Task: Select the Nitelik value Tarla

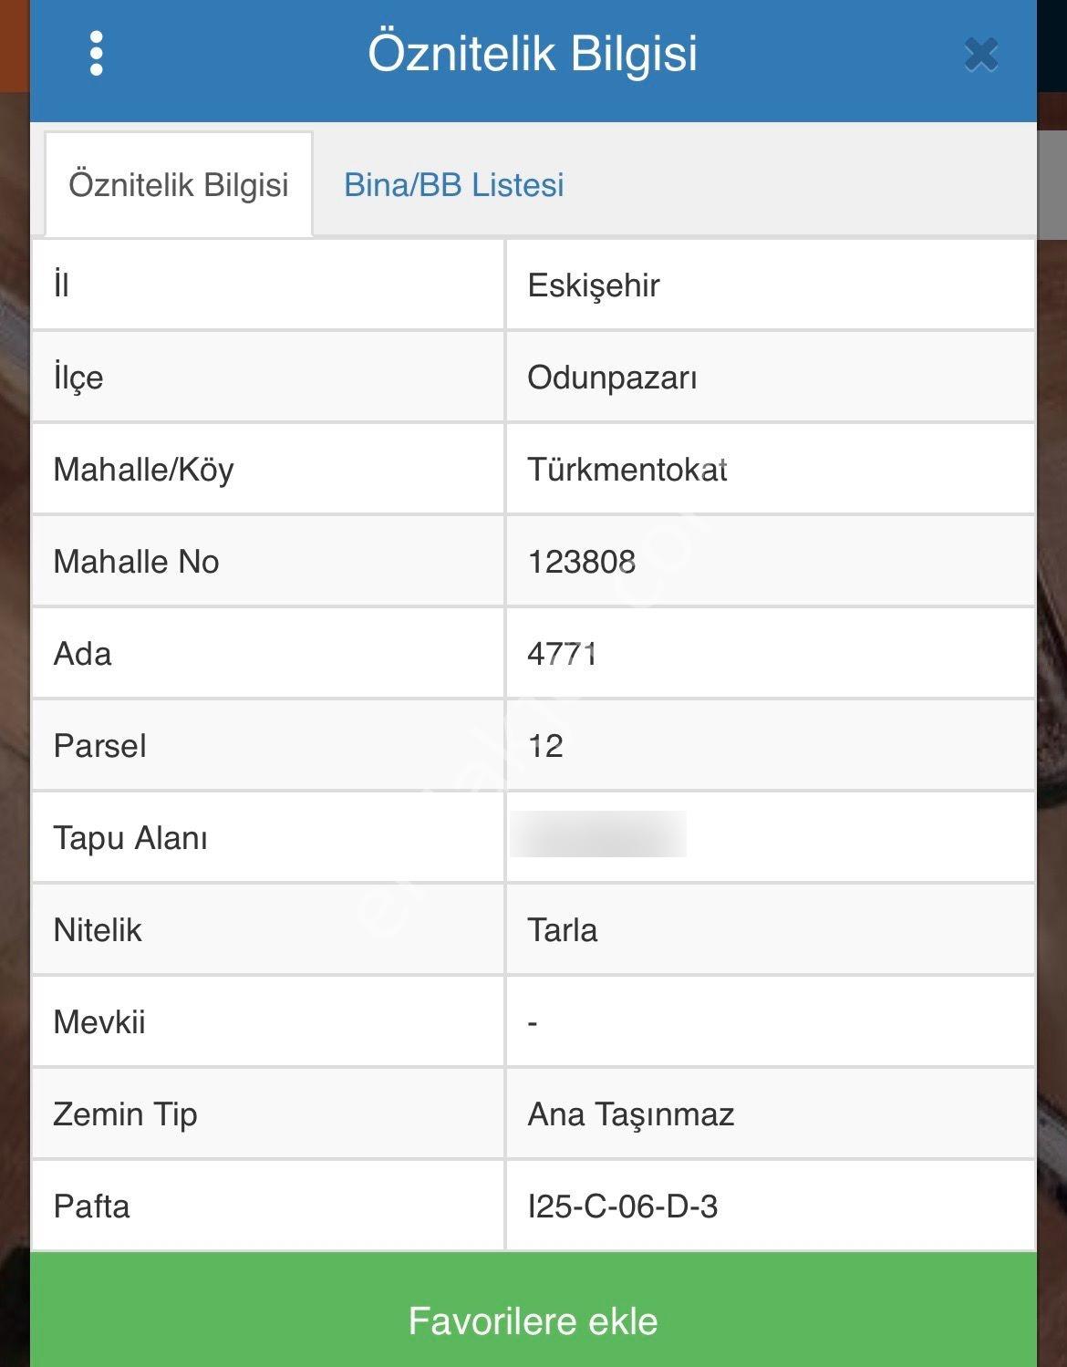Action: 562,930
